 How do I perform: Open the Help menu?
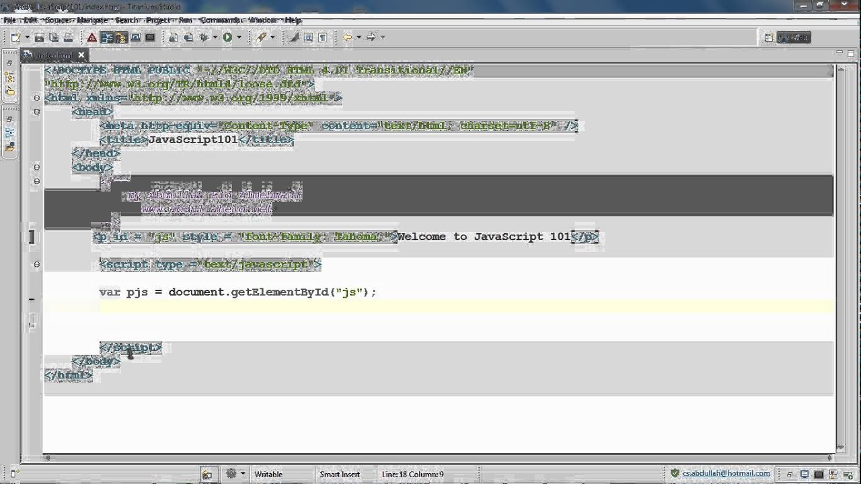(293, 20)
